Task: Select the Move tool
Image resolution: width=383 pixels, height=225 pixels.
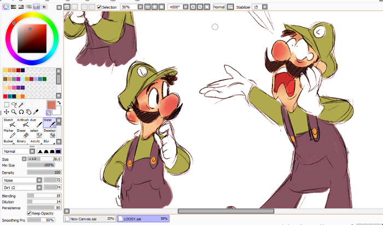Action: (x=7, y=112)
